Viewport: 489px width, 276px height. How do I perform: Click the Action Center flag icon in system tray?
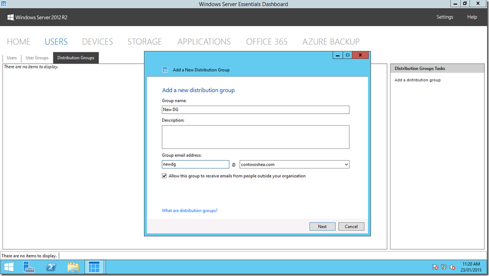[434, 267]
